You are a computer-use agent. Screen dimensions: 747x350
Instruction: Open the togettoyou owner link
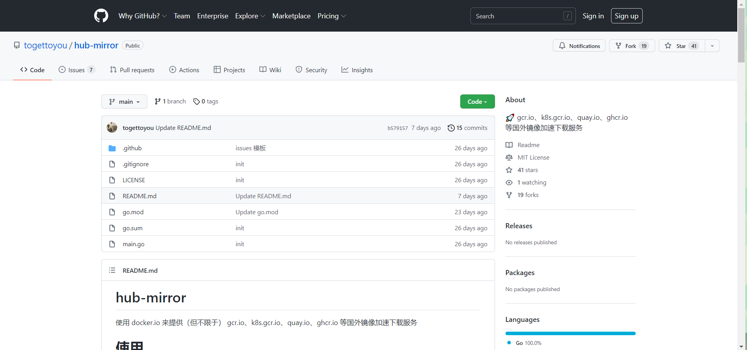coord(45,45)
